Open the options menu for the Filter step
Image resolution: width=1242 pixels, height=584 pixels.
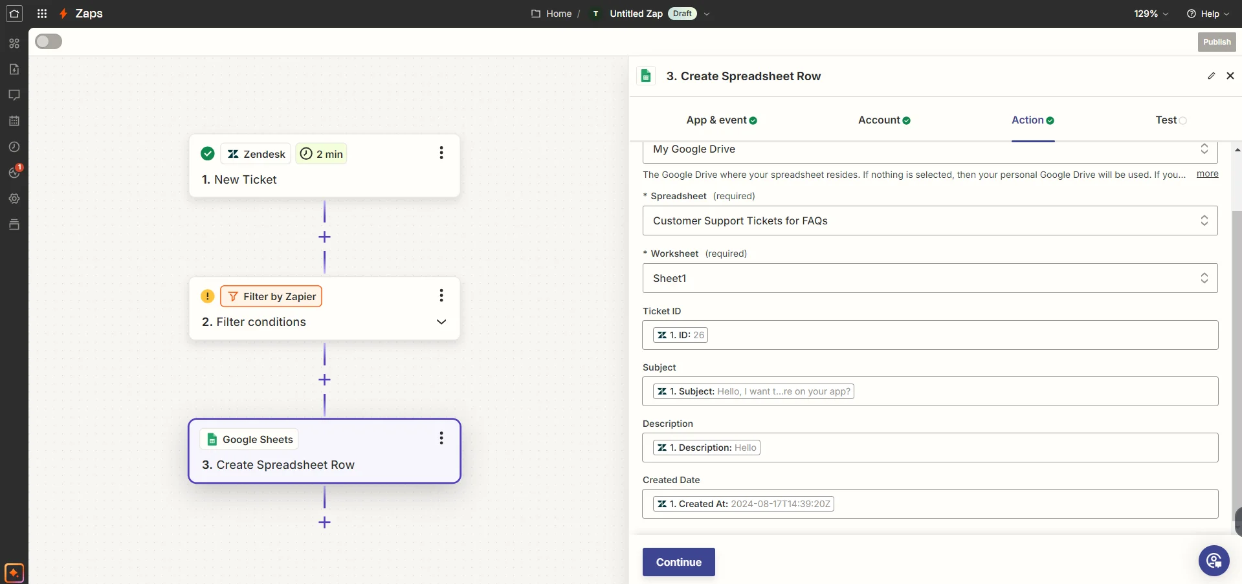(x=441, y=296)
